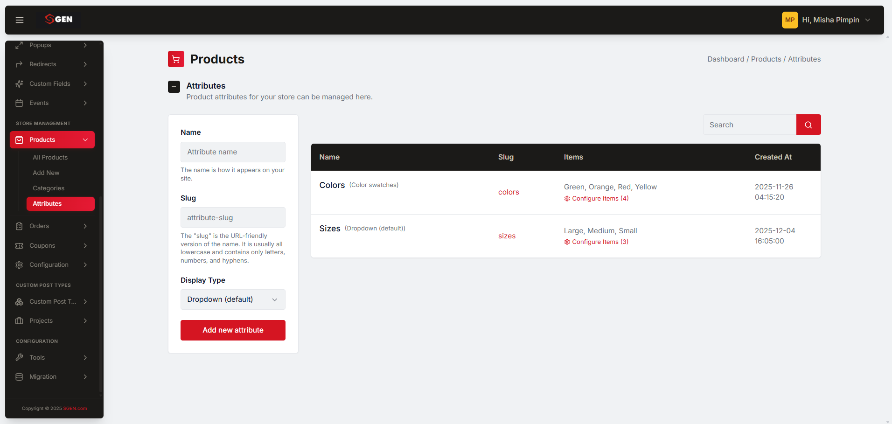Open All Products in the sidebar

50,158
